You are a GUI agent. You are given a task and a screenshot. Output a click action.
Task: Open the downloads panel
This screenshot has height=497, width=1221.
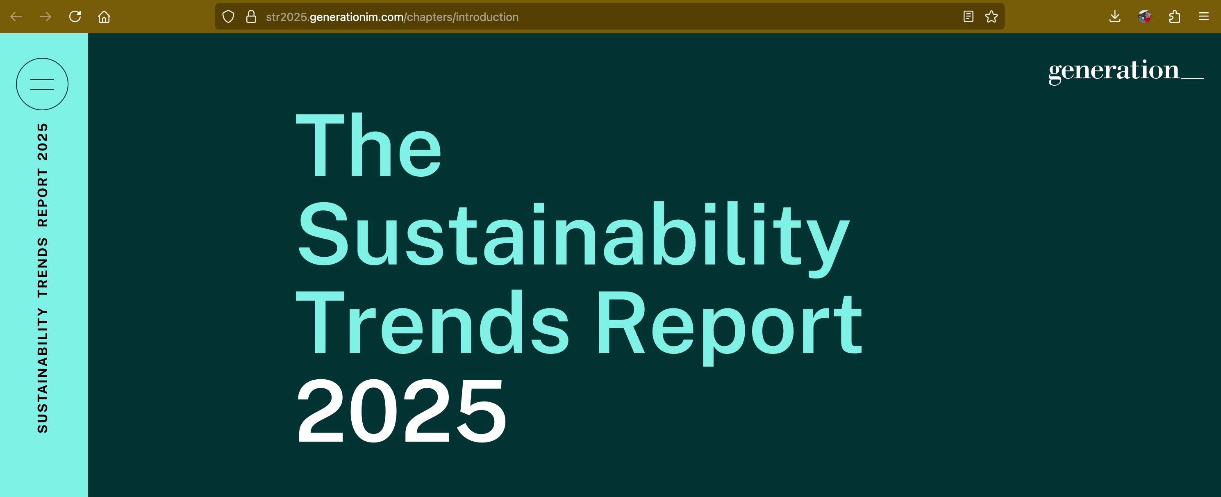[x=1115, y=17]
